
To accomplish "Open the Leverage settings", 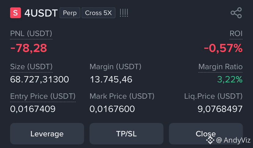I will tap(47, 134).
